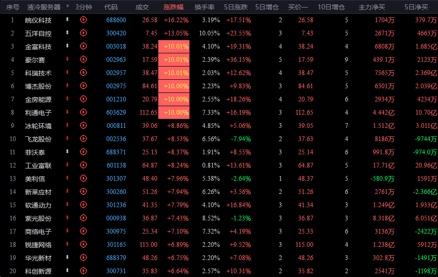Click the 3-minute play icon for 皖仪科技

pos(83,20)
